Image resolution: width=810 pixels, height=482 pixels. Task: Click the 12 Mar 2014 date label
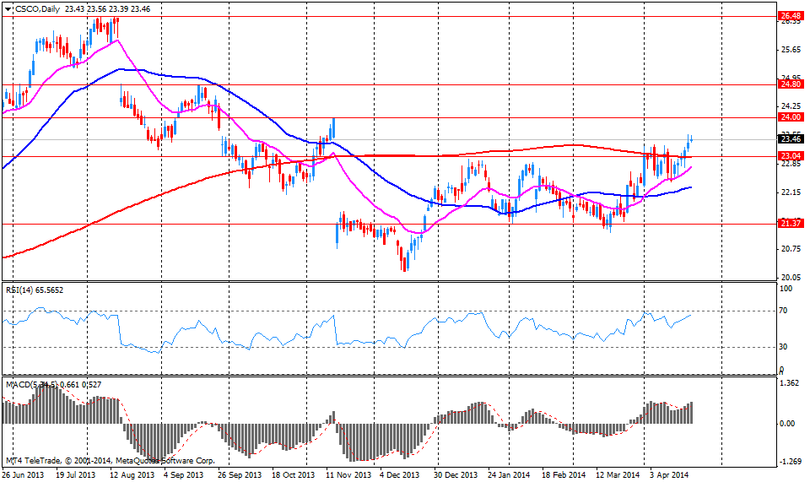pos(618,474)
